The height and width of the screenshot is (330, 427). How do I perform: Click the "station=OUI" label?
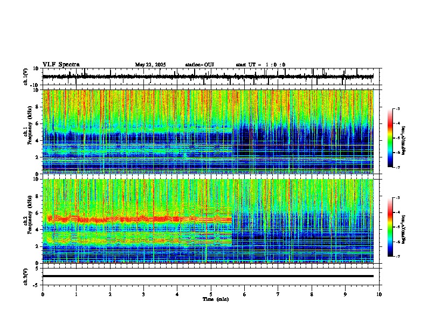tap(199, 65)
